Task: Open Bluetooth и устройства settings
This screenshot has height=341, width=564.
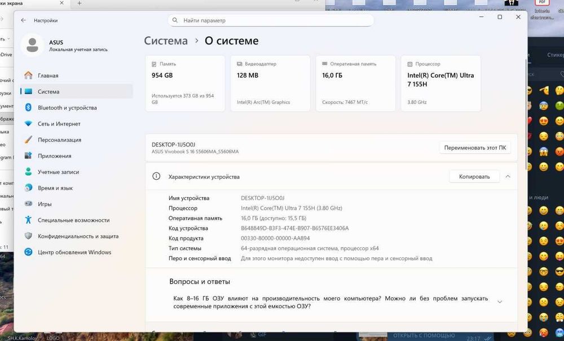Action: click(77, 108)
